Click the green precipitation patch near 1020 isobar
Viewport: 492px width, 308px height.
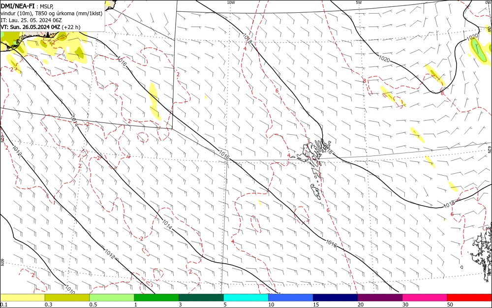click(479, 50)
